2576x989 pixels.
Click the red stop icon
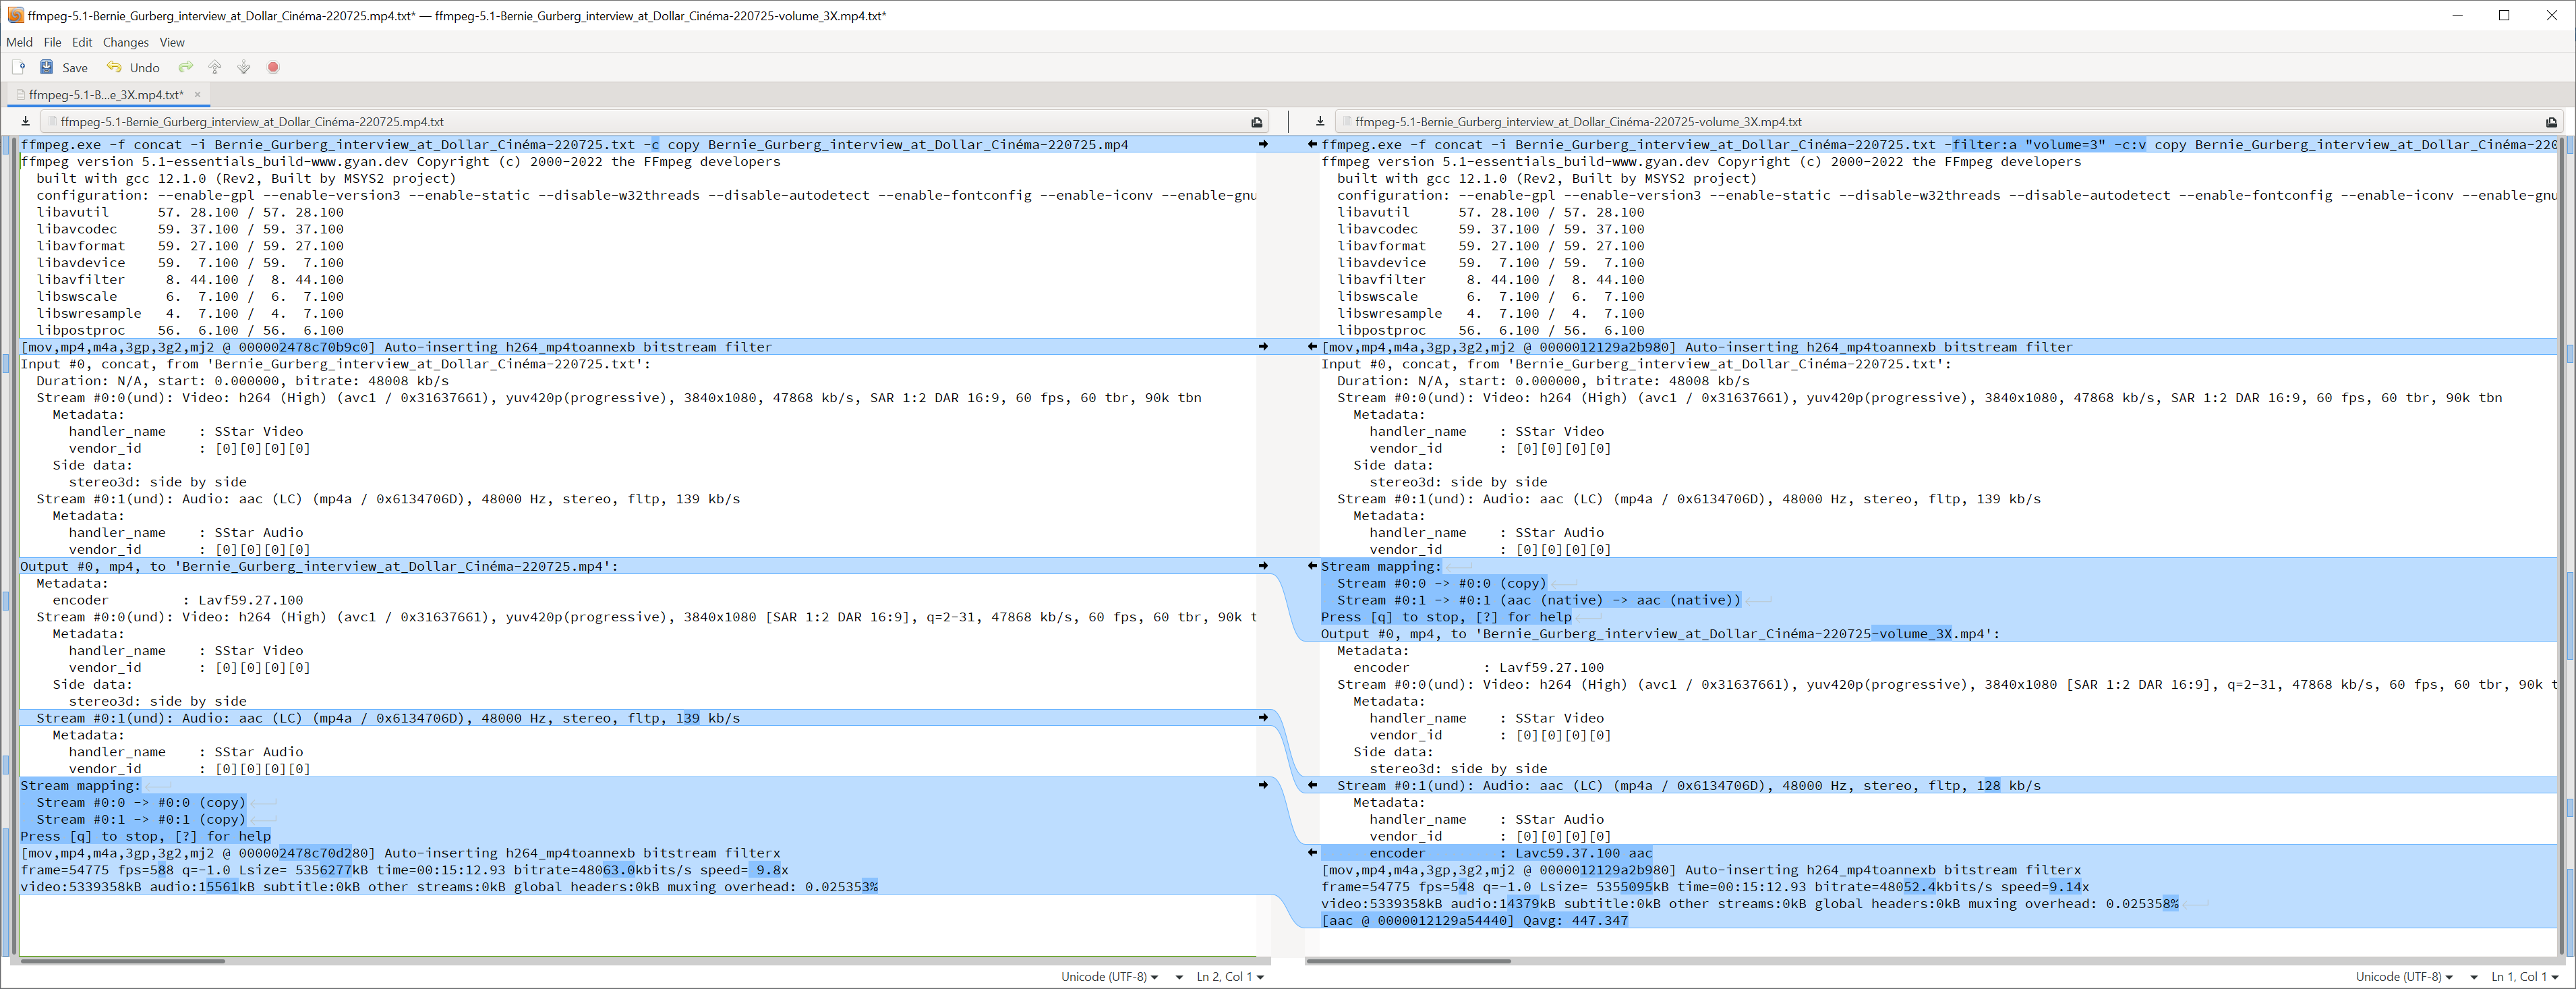tap(273, 67)
